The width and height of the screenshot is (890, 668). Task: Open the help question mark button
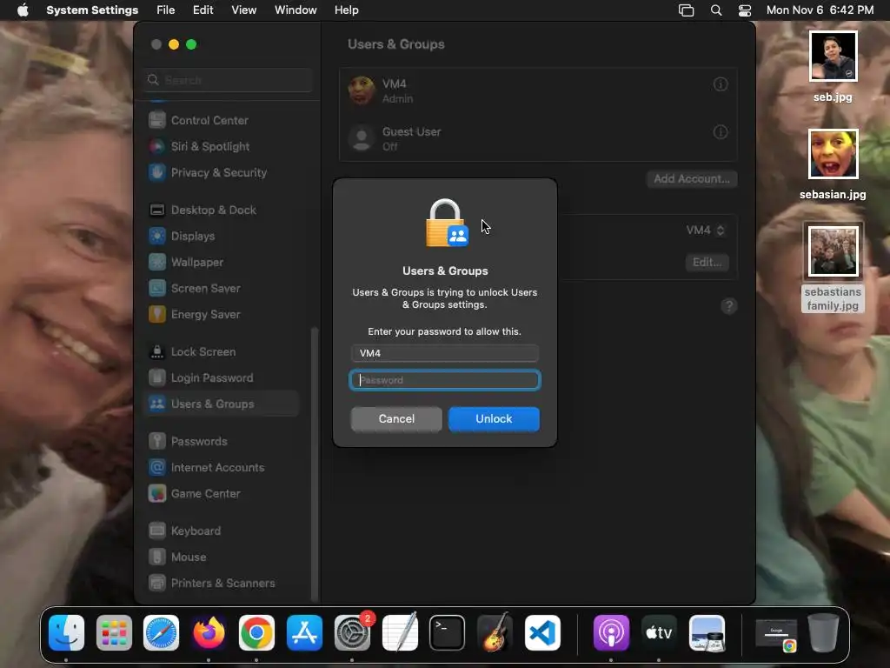click(x=729, y=306)
